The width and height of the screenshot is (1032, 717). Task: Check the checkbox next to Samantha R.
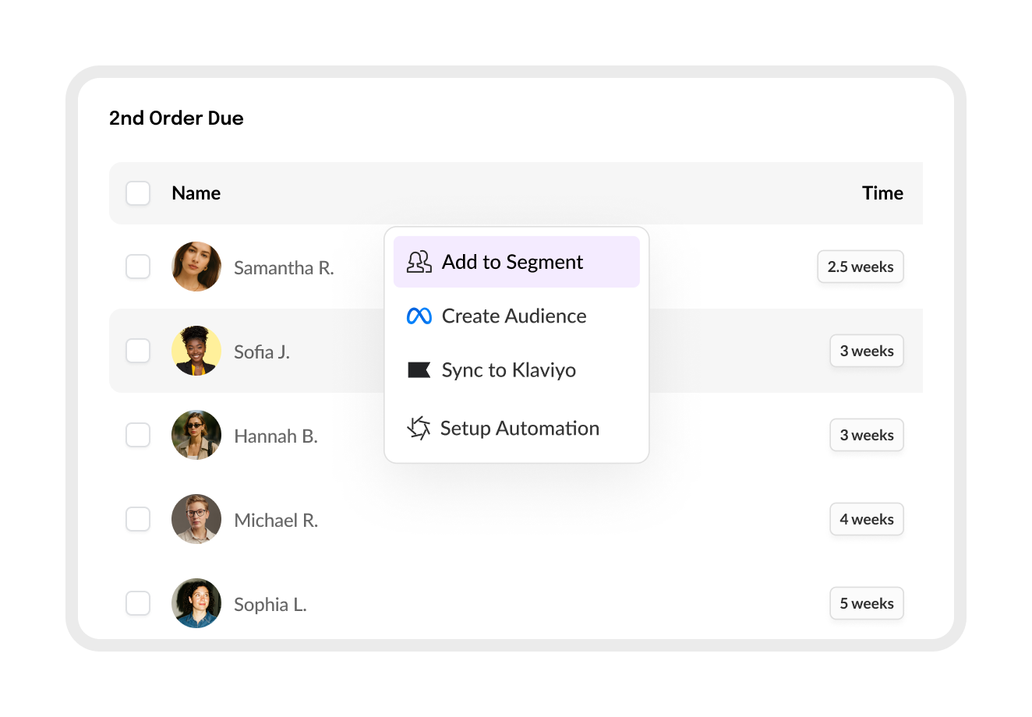pos(138,267)
